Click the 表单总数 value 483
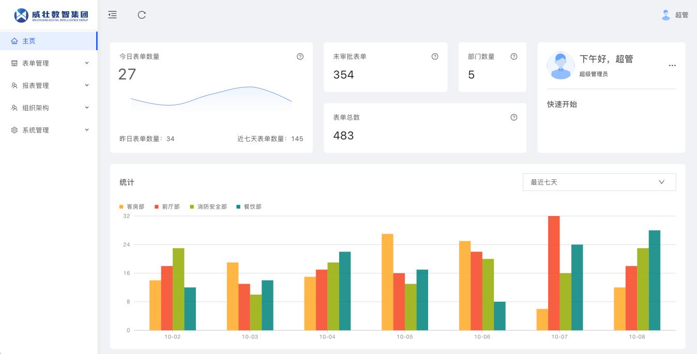 point(344,136)
